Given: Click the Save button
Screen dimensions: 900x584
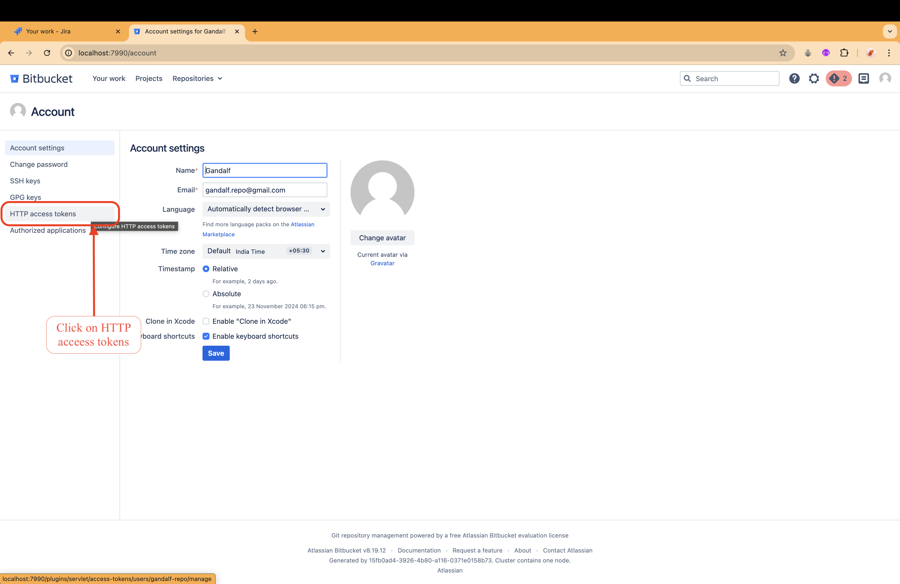Looking at the screenshot, I should point(216,353).
